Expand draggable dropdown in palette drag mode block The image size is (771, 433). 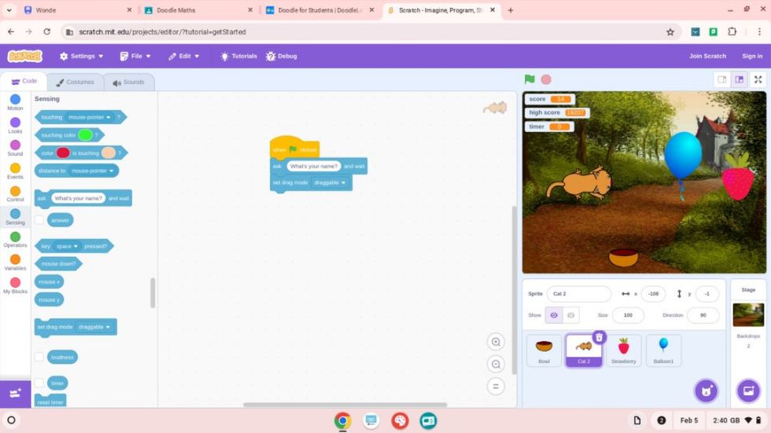click(94, 326)
